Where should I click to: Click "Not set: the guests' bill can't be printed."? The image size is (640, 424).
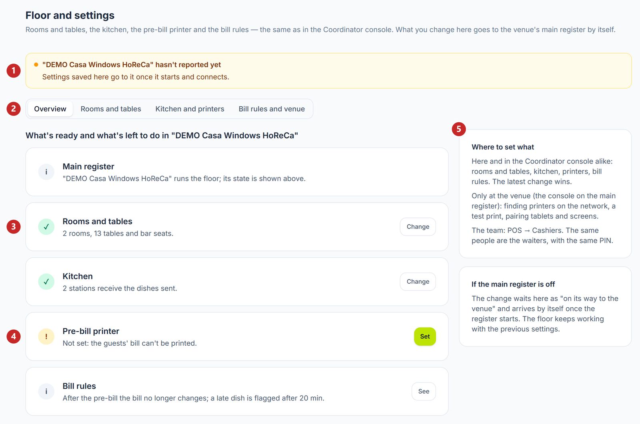point(130,343)
